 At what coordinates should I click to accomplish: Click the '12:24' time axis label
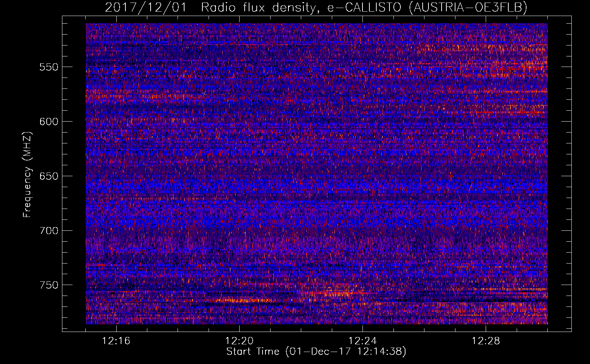point(363,341)
